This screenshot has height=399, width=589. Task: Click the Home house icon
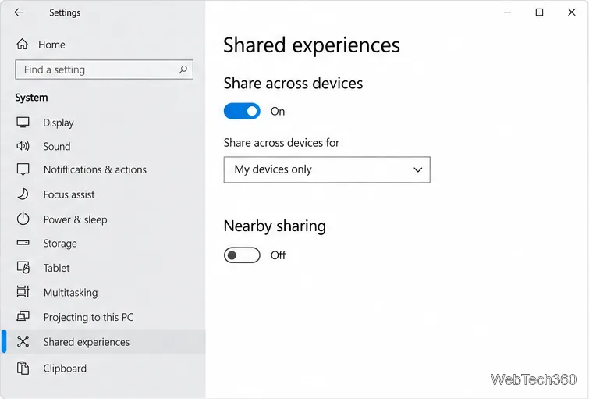[22, 45]
